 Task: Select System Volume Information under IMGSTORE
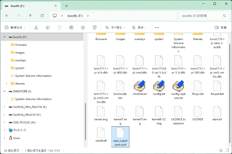pos(31,99)
